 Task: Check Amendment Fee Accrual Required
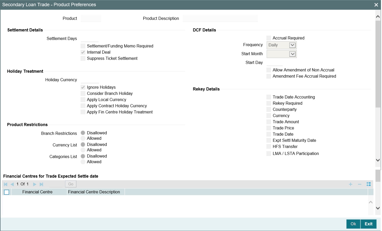[x=269, y=76]
